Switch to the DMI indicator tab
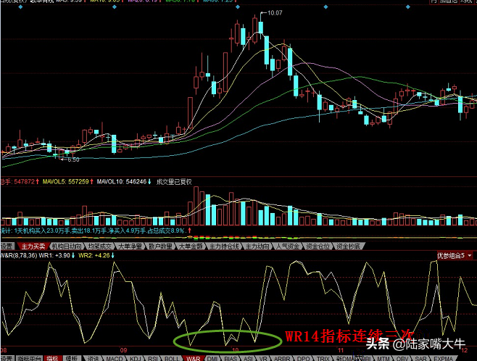Viewport: 477px width, 361px height. pyautogui.click(x=212, y=359)
